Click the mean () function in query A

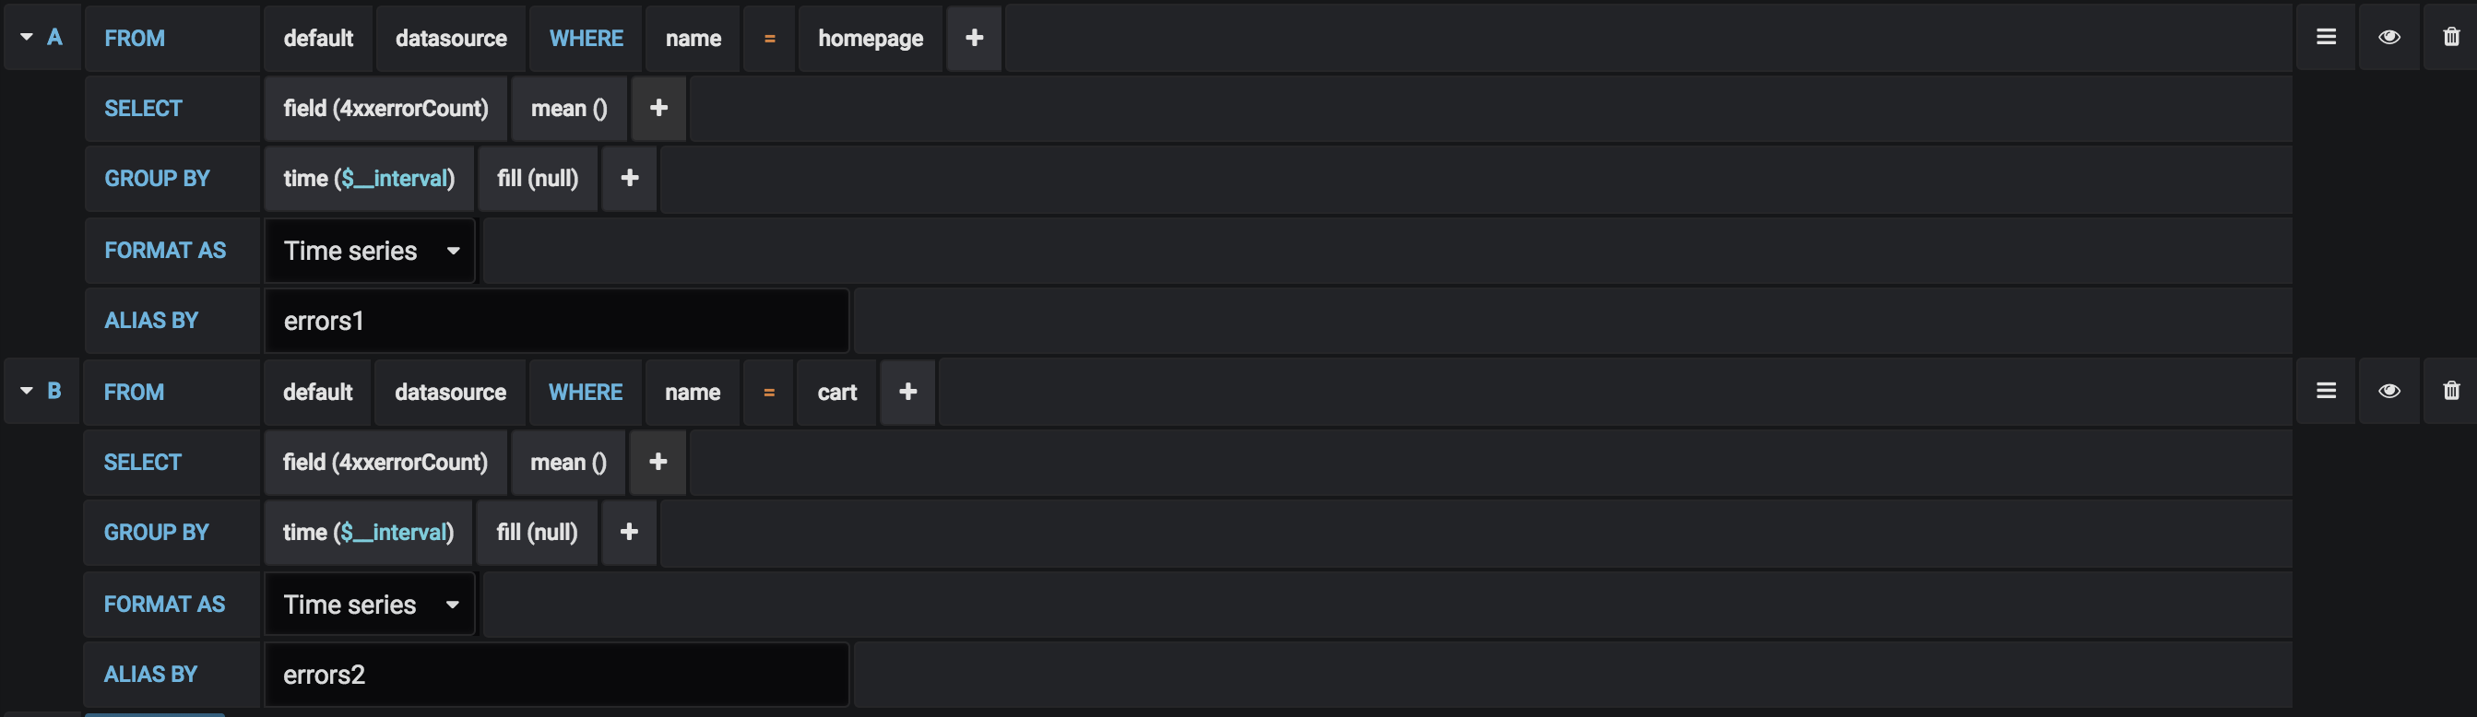point(569,108)
